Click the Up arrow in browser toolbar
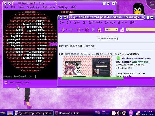The width and height of the screenshot is (155, 116). coord(79,29)
